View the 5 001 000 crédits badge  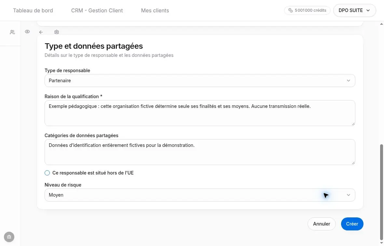tap(307, 10)
